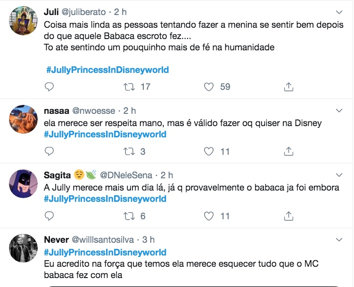Reply to nasaa's tweet

tap(49, 151)
